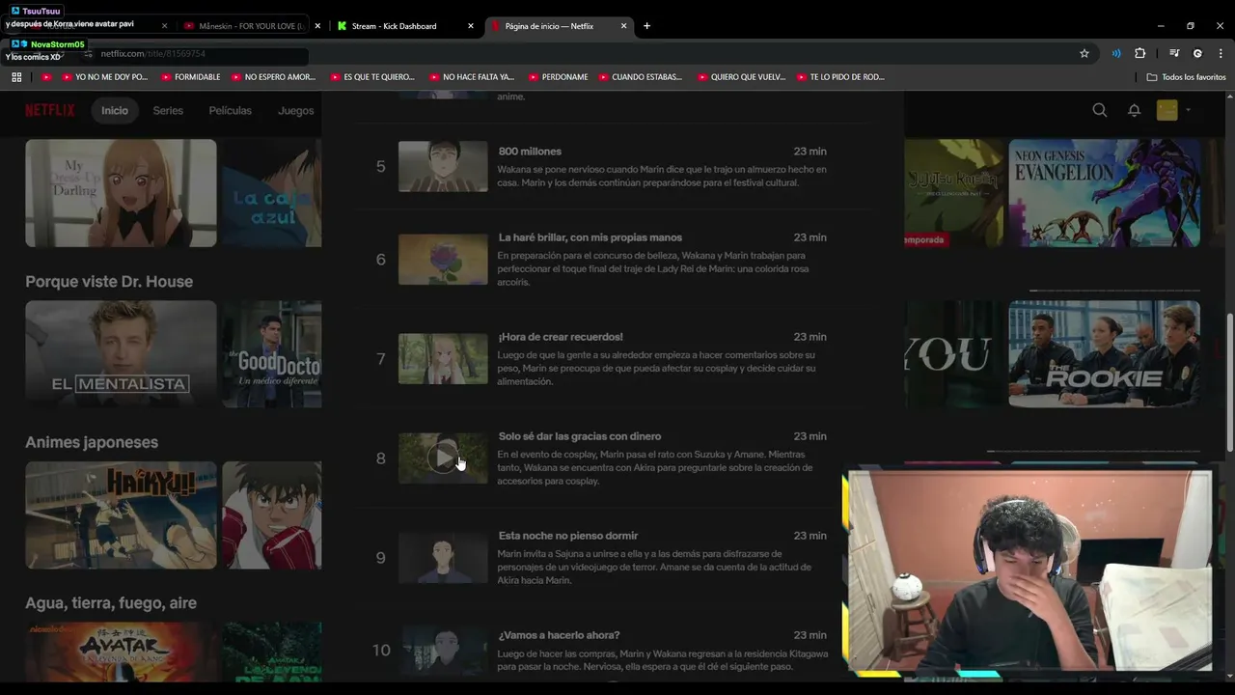
Task: Open bookmark ES QUE TE QUIERO...
Action: (372, 77)
